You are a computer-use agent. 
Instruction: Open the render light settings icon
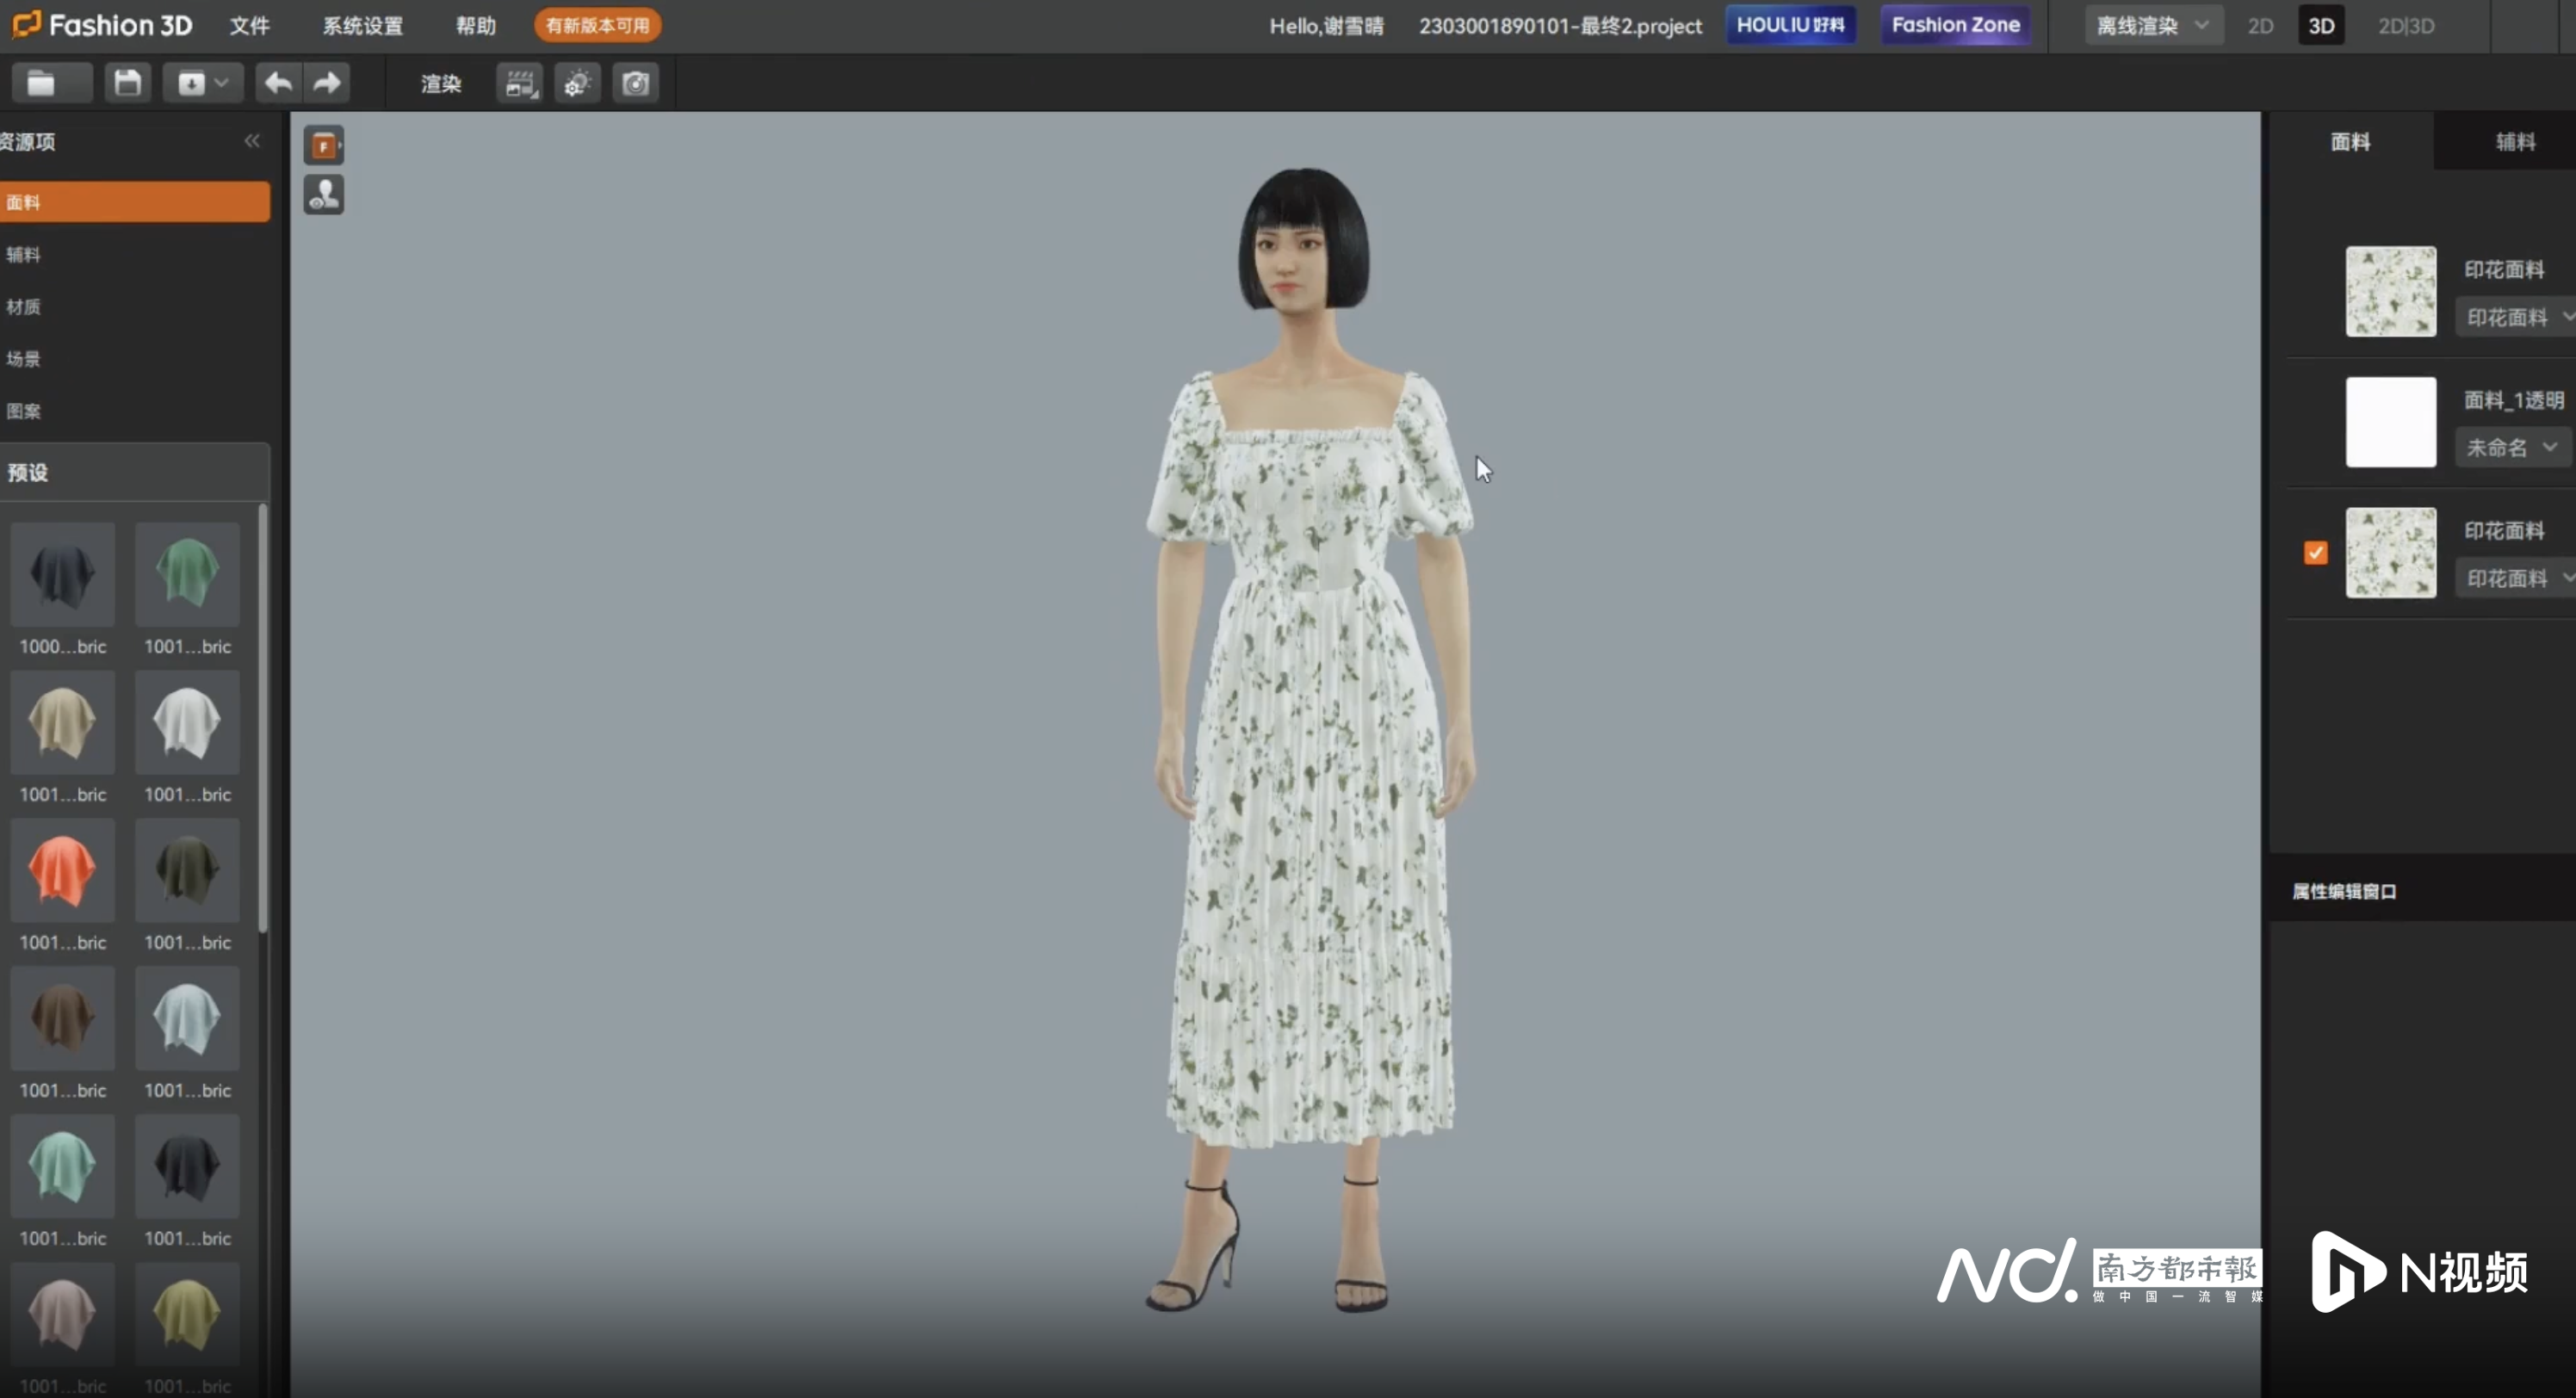coord(577,84)
